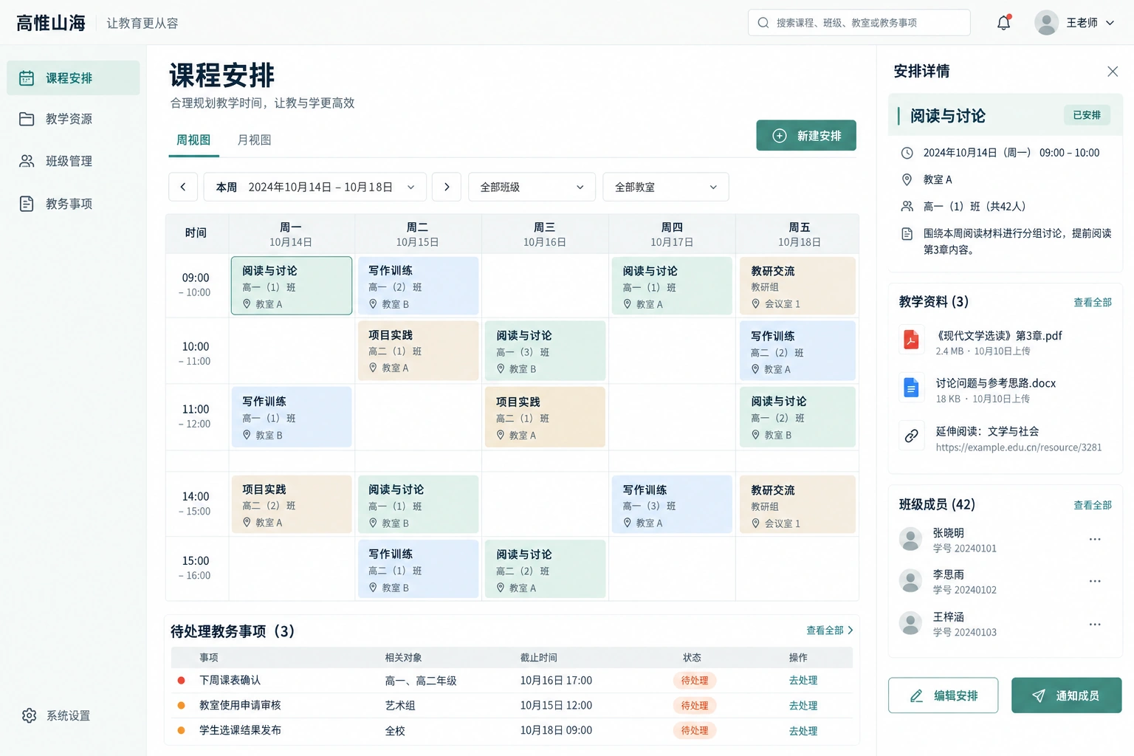Click 去处理 for 学生选课结果发布
1134x756 pixels.
[803, 731]
